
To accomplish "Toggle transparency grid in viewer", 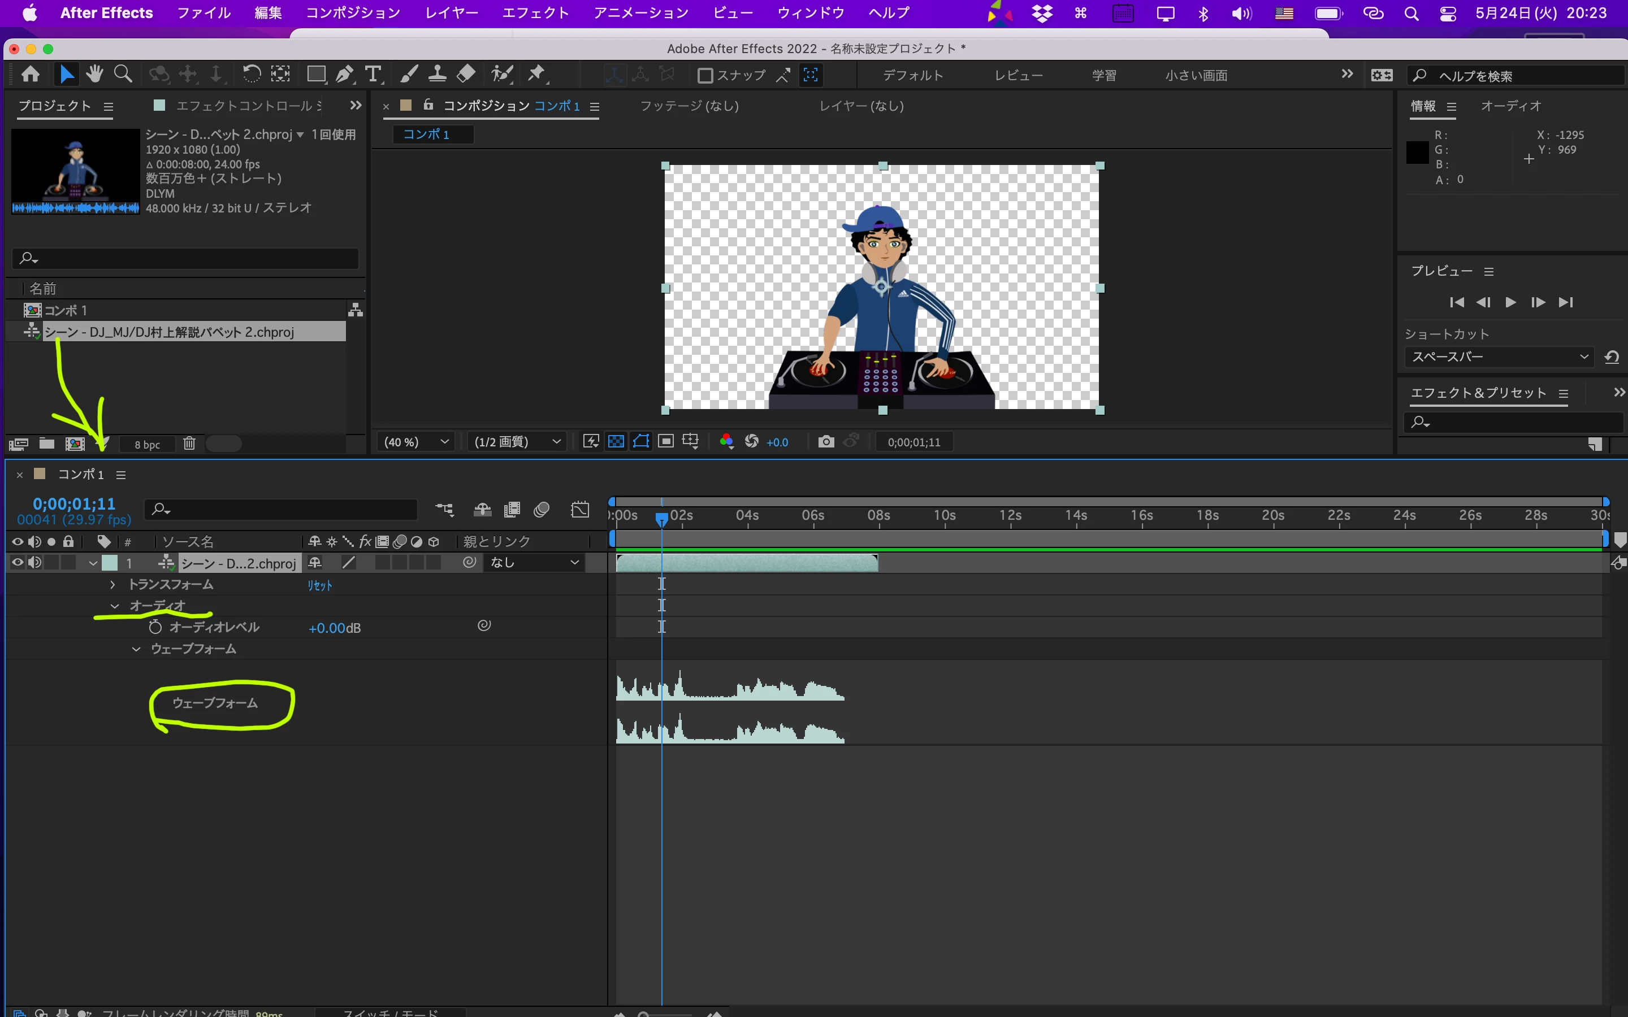I will click(616, 442).
